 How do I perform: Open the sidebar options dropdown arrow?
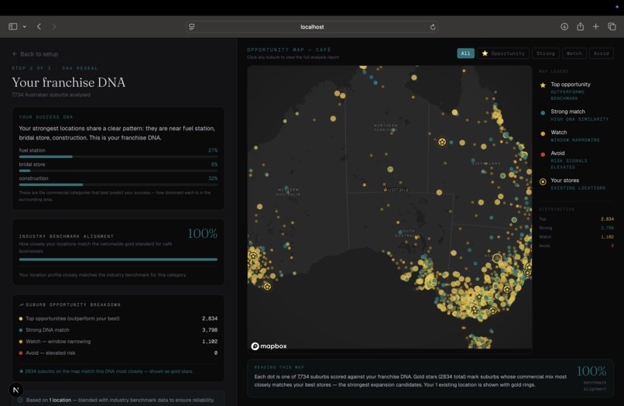[x=24, y=26]
